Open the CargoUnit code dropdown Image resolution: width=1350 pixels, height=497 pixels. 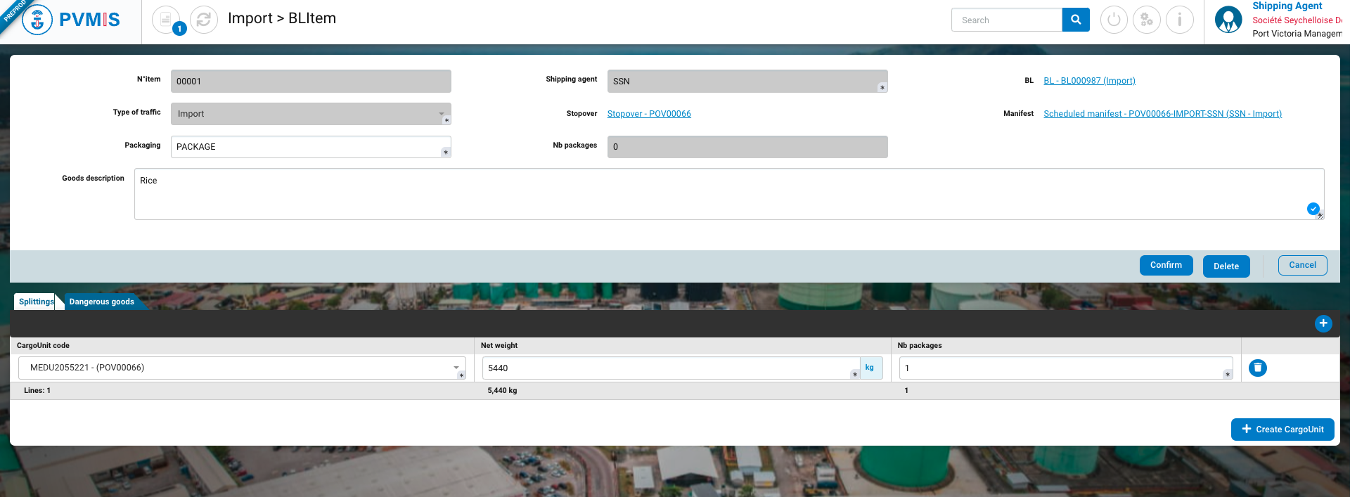[456, 368]
